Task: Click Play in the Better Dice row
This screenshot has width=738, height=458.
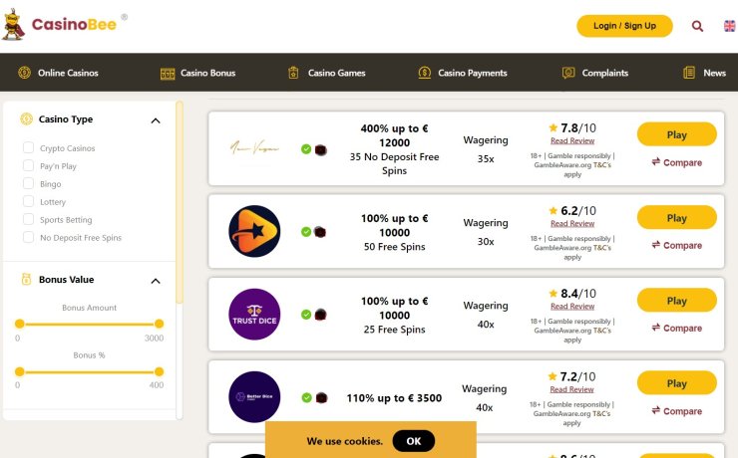Action: point(677,383)
